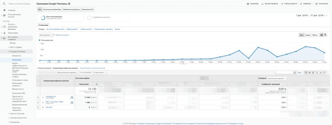The image size is (332, 125).
Task: Select the motion chart dots icon
Action: pyautogui.click(x=325, y=35)
